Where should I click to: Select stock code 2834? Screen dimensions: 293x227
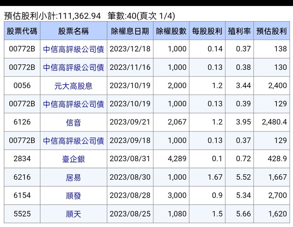click(22, 159)
